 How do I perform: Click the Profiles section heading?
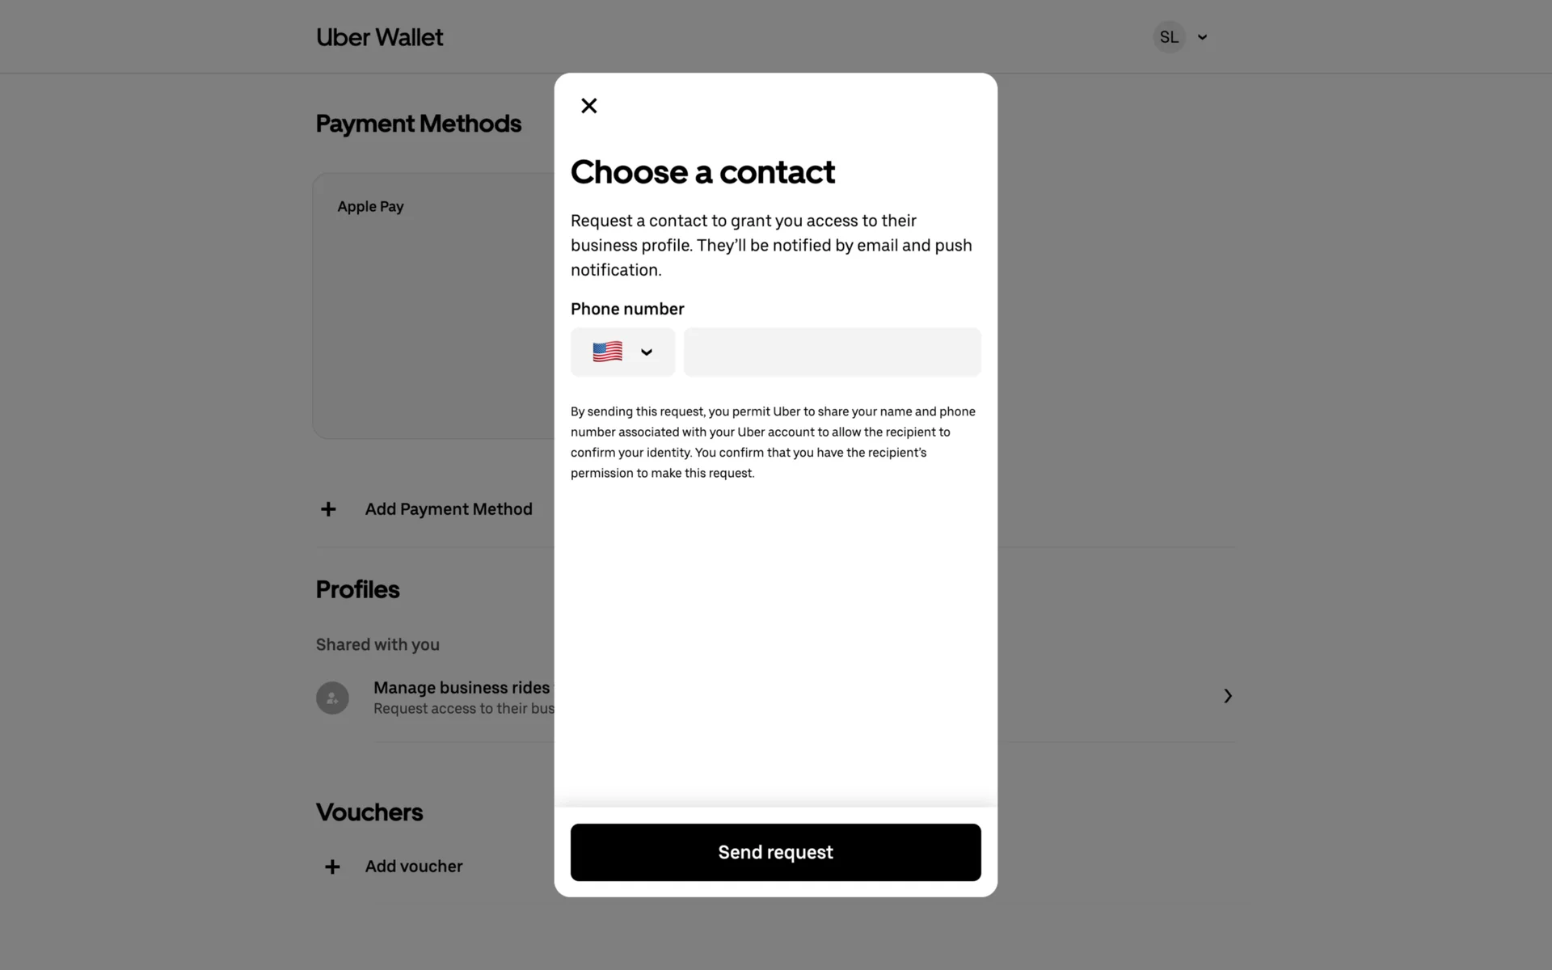tap(357, 589)
